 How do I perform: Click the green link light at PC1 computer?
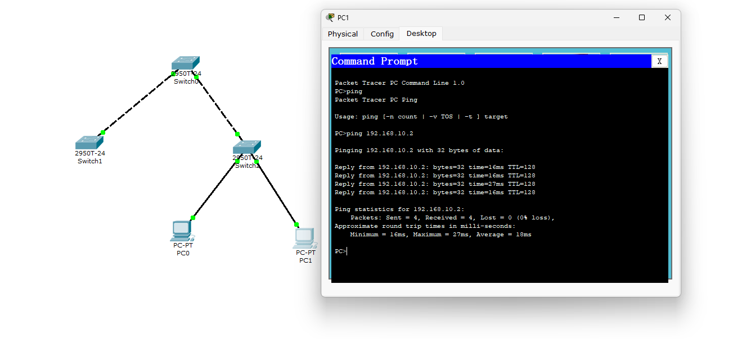click(x=296, y=225)
